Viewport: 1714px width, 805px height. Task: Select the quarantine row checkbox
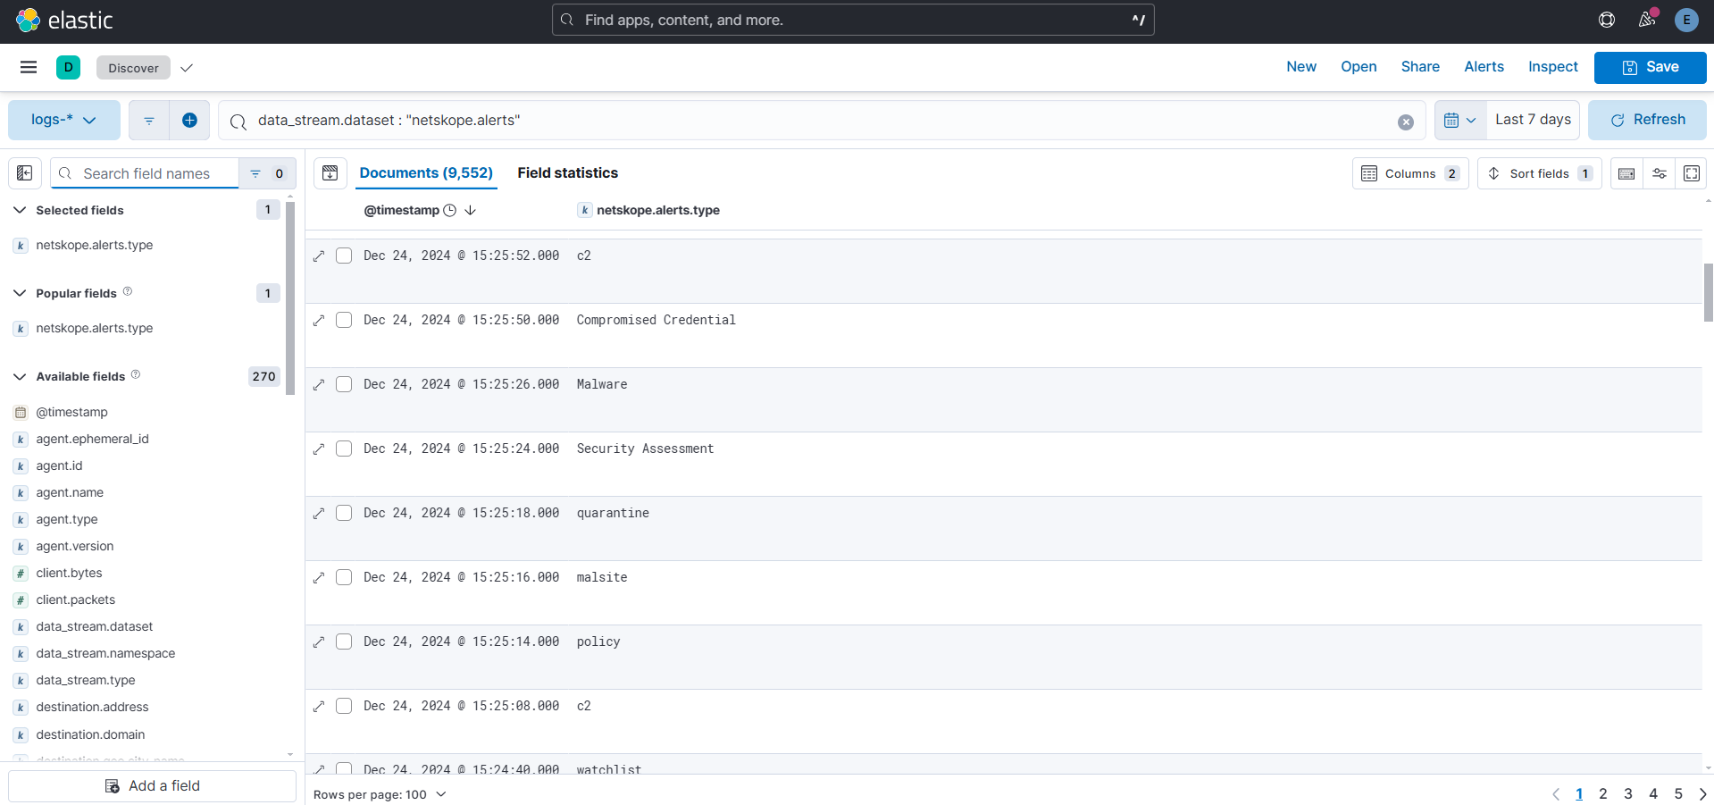tap(344, 513)
